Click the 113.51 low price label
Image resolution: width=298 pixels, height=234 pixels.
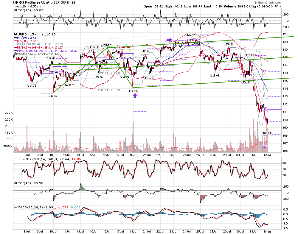53,96
